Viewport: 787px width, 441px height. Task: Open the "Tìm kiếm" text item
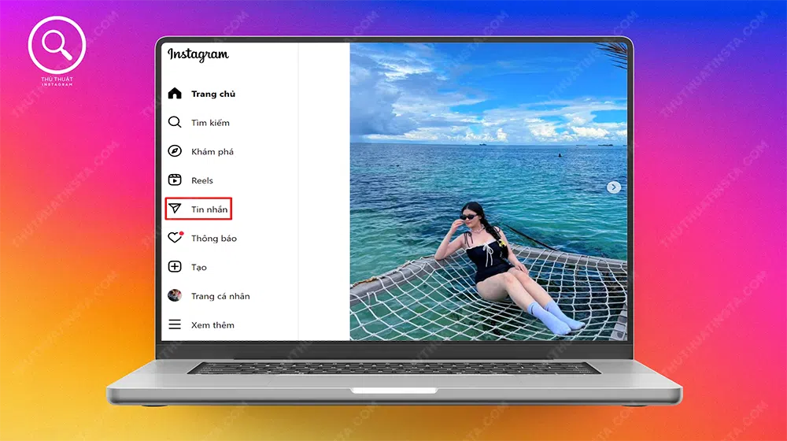click(210, 123)
